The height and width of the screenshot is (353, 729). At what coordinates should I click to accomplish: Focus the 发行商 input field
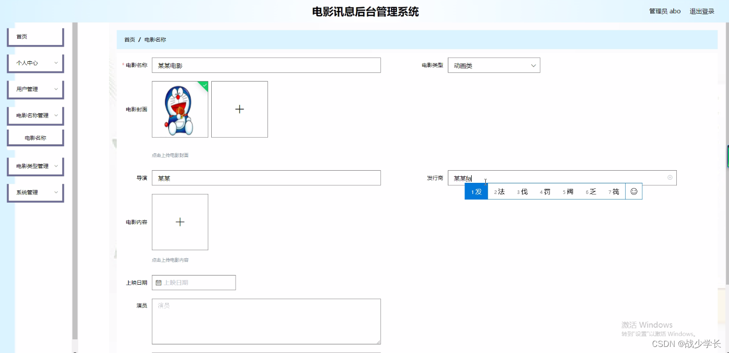562,178
